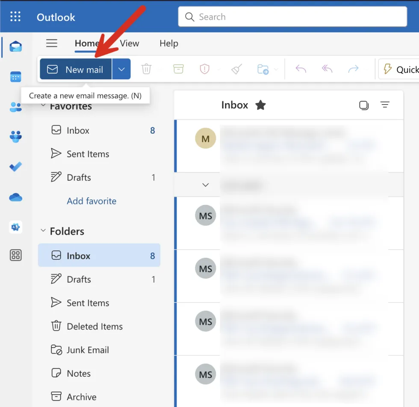Screen dimensions: 419x407
Task: Click the Sweep broom toolbar icon
Action: click(236, 69)
